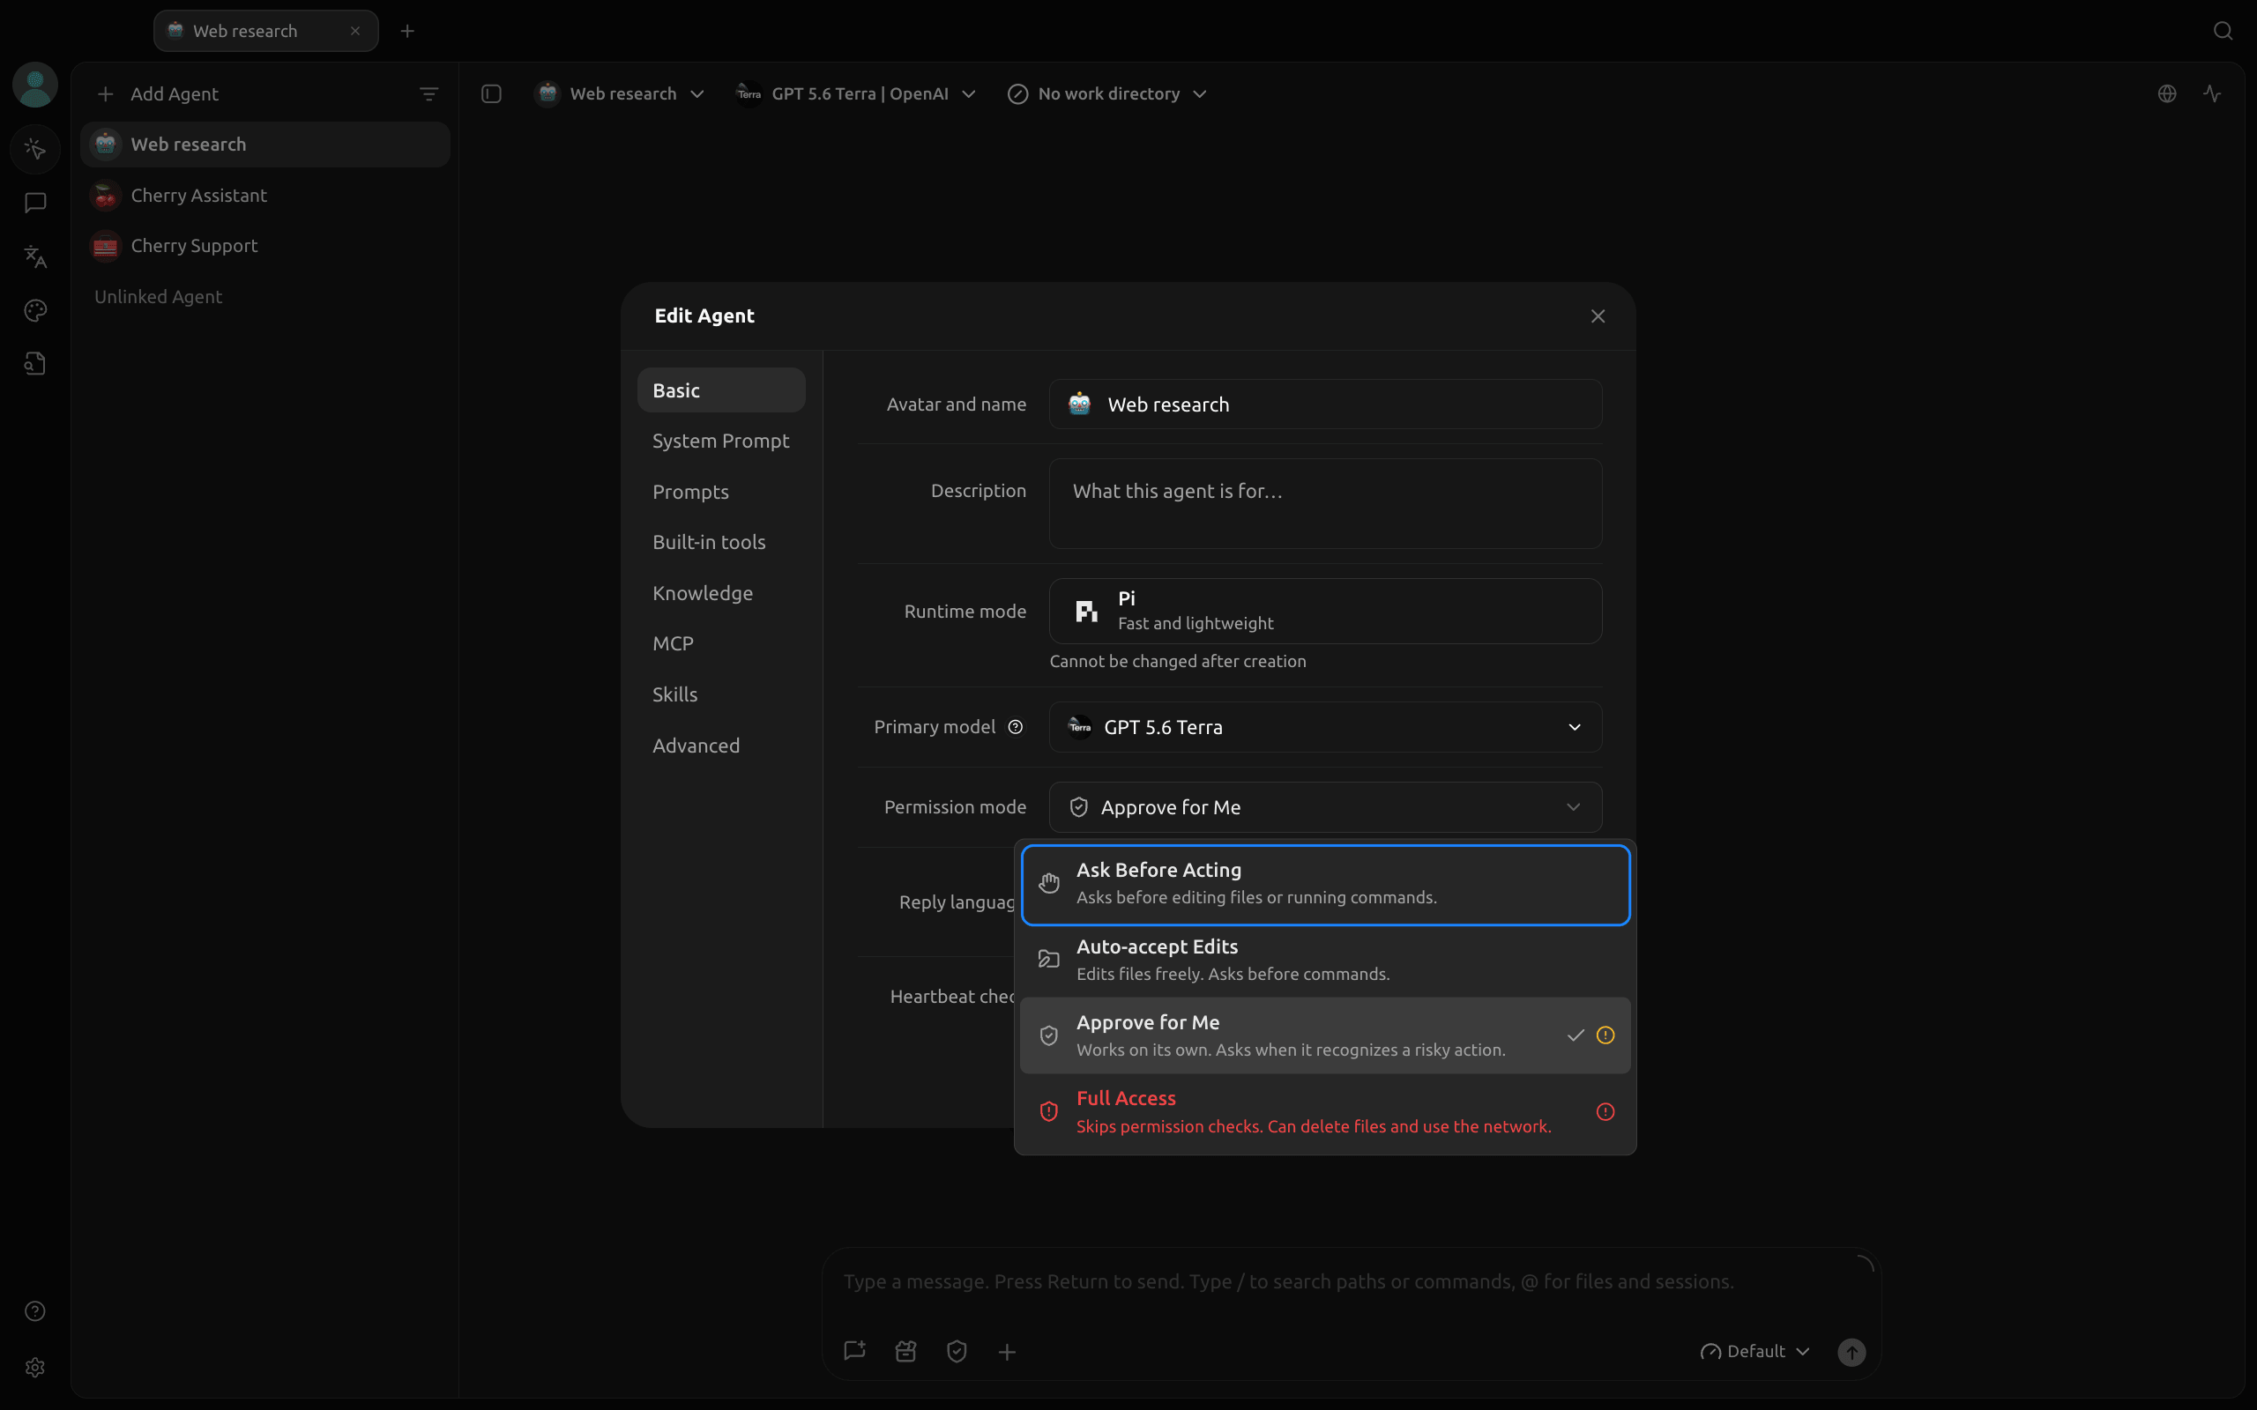Viewport: 2257px width, 1410px height.
Task: Select the Full Access permission option
Action: (1325, 1111)
